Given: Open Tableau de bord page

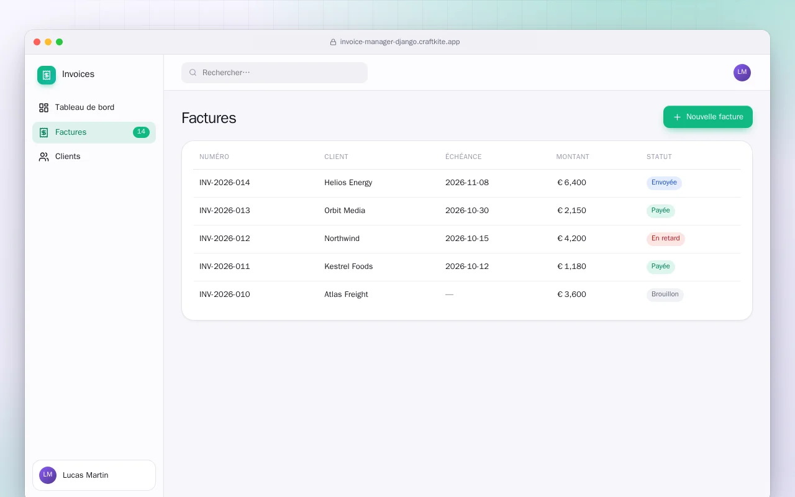Looking at the screenshot, I should click(94, 107).
